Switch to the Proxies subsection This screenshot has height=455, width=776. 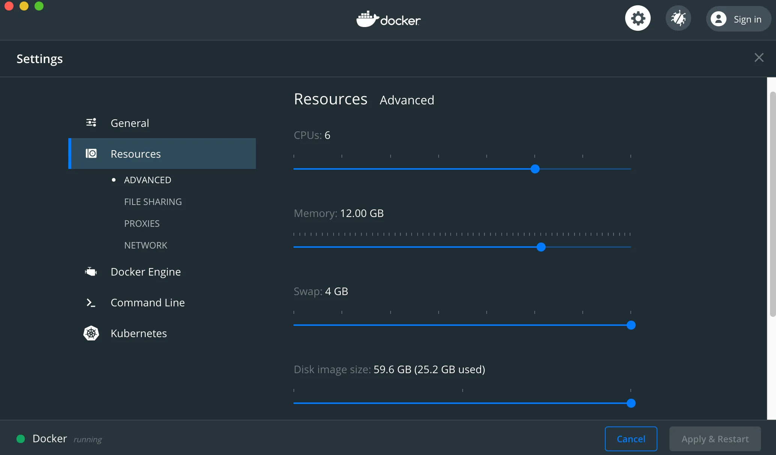click(142, 223)
